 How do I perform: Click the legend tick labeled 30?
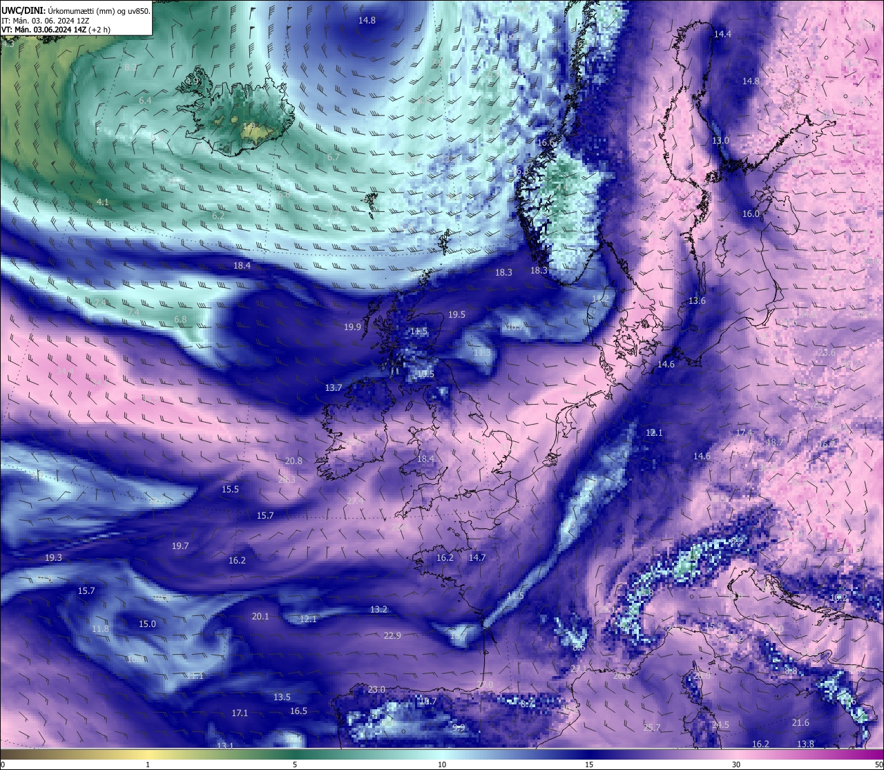pos(736,764)
